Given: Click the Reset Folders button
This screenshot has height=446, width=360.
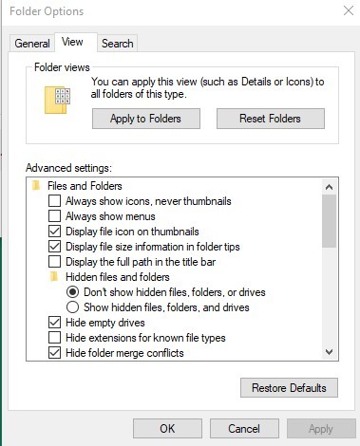Looking at the screenshot, I should click(271, 119).
